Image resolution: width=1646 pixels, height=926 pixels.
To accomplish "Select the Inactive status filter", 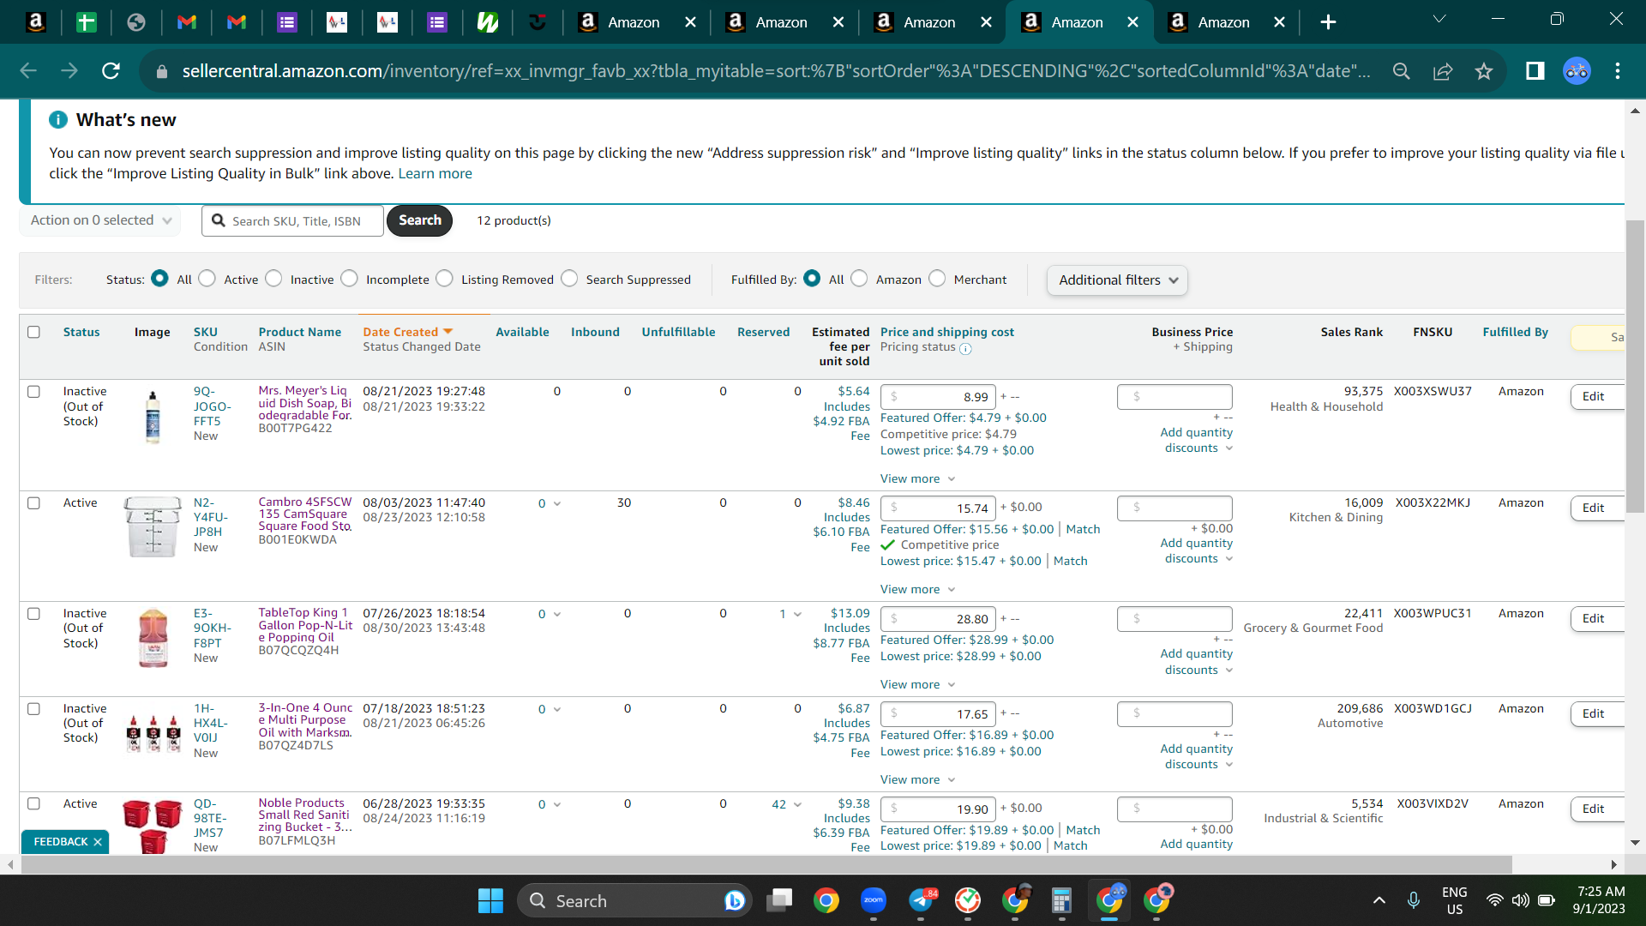I will pos(273,279).
